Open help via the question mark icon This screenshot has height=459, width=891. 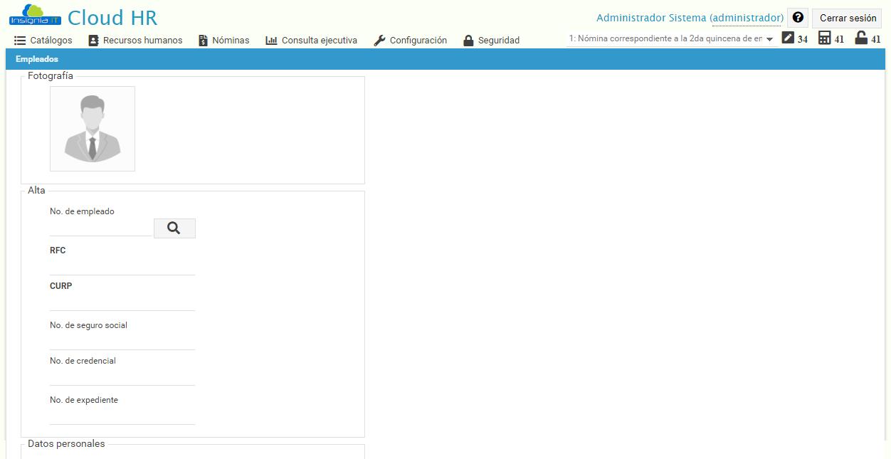(798, 16)
